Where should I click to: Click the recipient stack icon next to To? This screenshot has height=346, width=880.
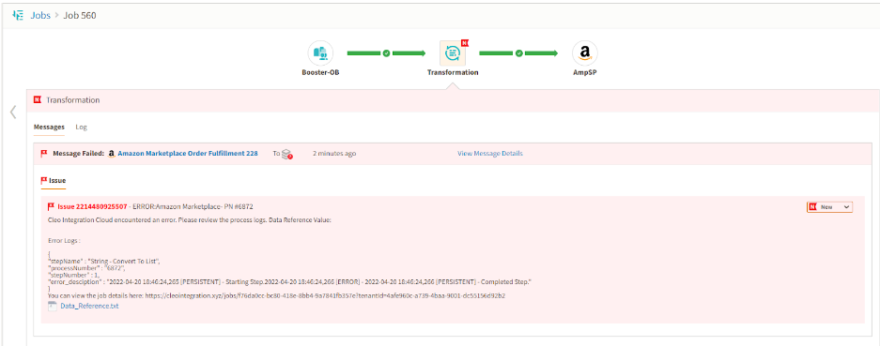pyautogui.click(x=286, y=154)
